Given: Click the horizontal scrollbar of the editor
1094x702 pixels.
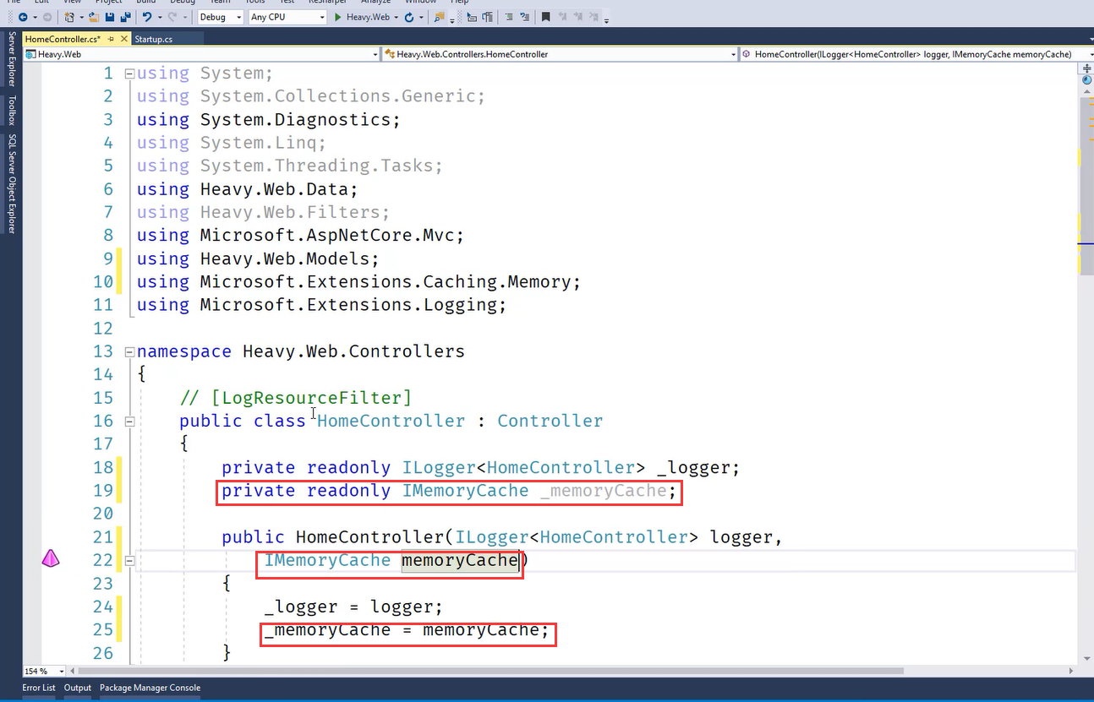Looking at the screenshot, I should click(507, 671).
